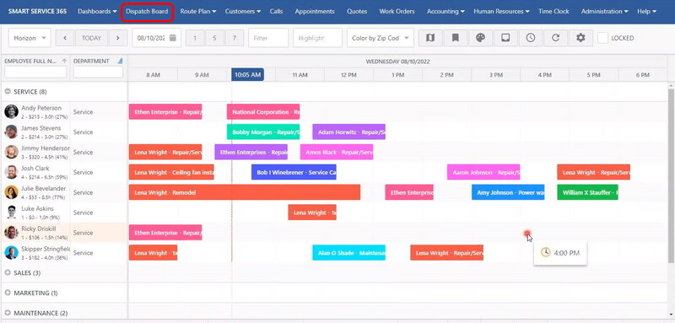The image size is (675, 323).
Task: Show 1 day view
Action: (195, 38)
